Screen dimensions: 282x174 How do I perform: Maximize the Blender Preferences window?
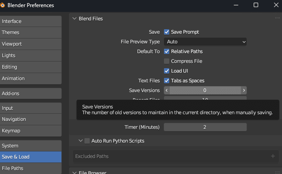click(256, 5)
